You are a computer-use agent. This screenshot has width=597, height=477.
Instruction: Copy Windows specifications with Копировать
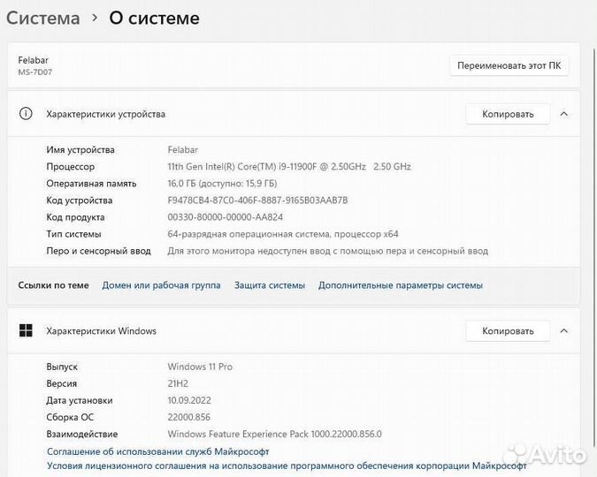click(508, 331)
